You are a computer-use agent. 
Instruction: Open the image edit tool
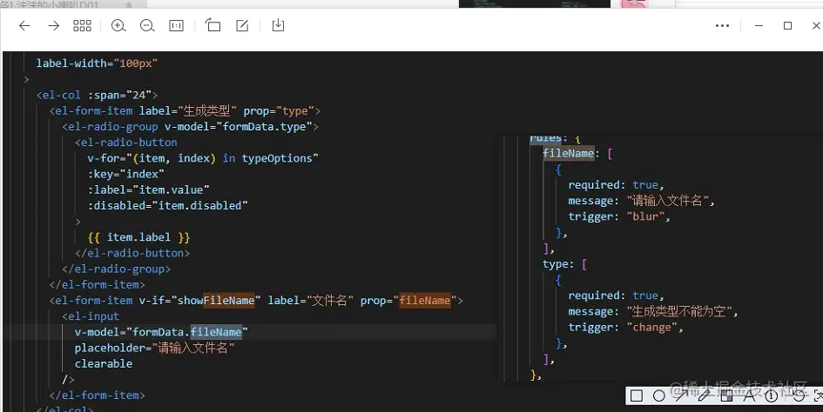pos(242,26)
